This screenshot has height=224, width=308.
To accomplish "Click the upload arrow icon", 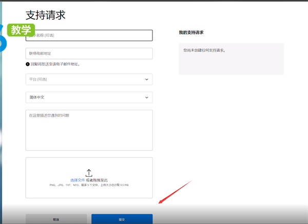I will click(89, 173).
